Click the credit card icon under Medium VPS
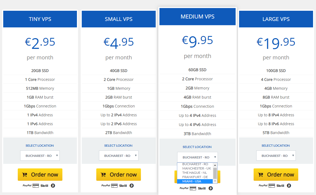 click(193, 188)
